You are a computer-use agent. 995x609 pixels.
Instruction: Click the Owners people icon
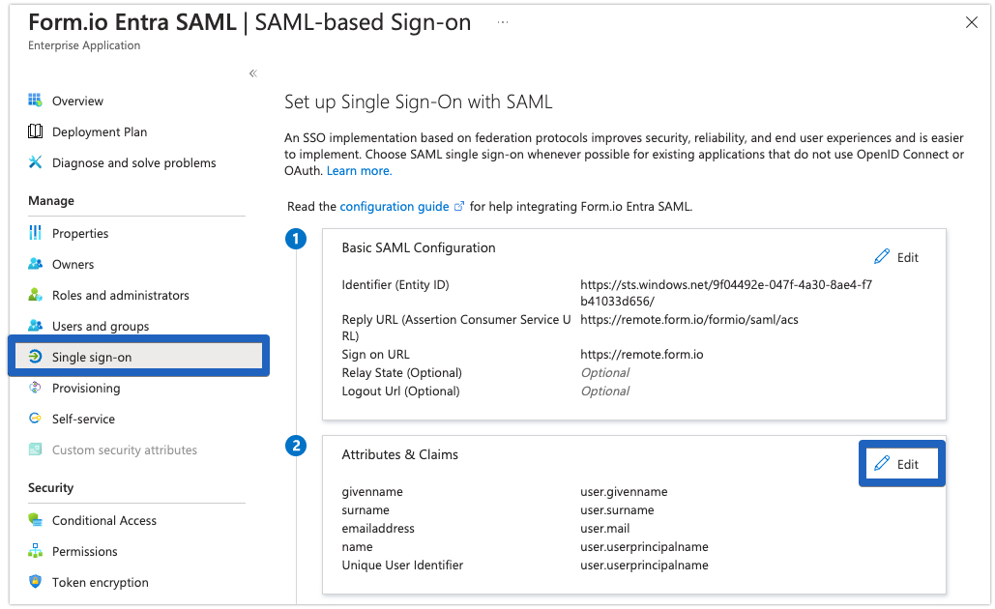pos(35,264)
